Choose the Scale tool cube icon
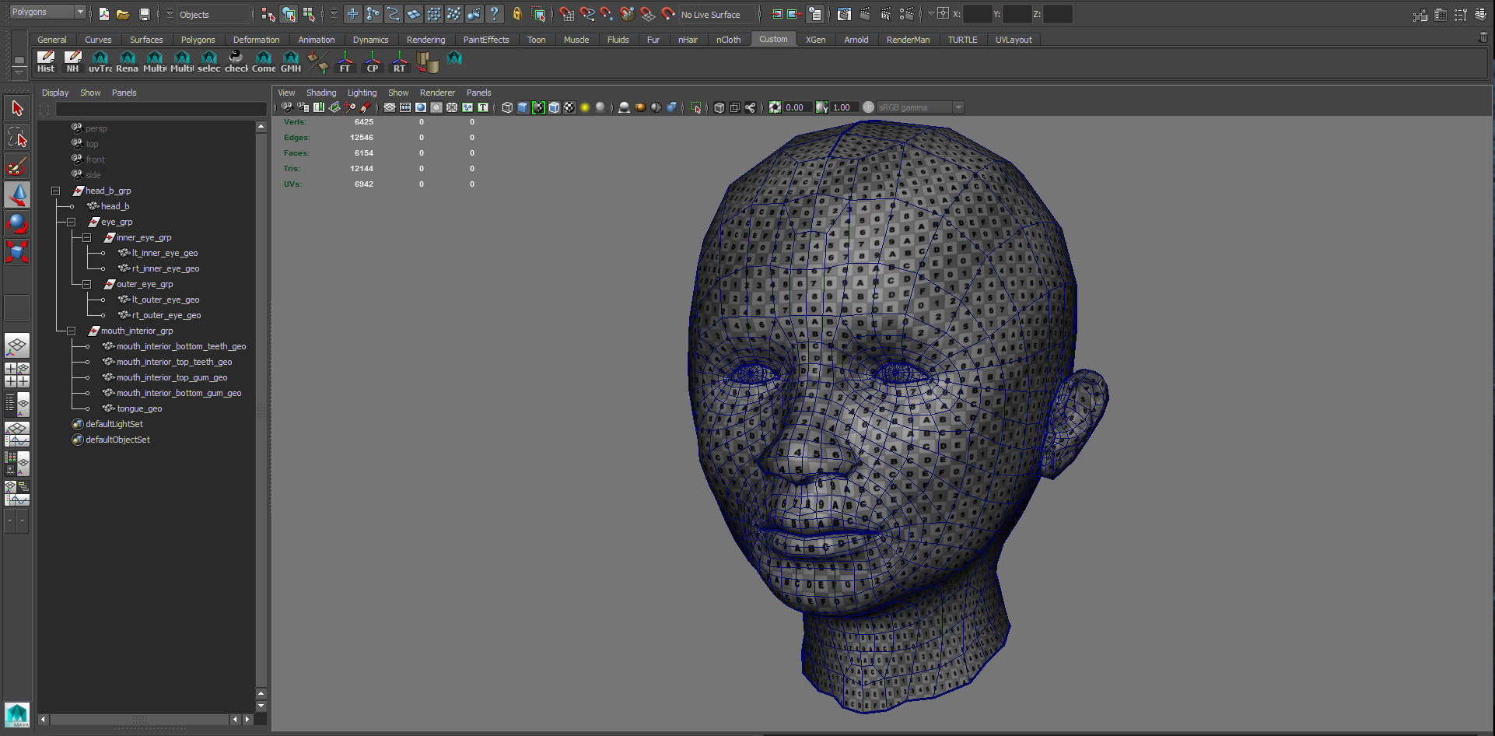 [x=17, y=252]
